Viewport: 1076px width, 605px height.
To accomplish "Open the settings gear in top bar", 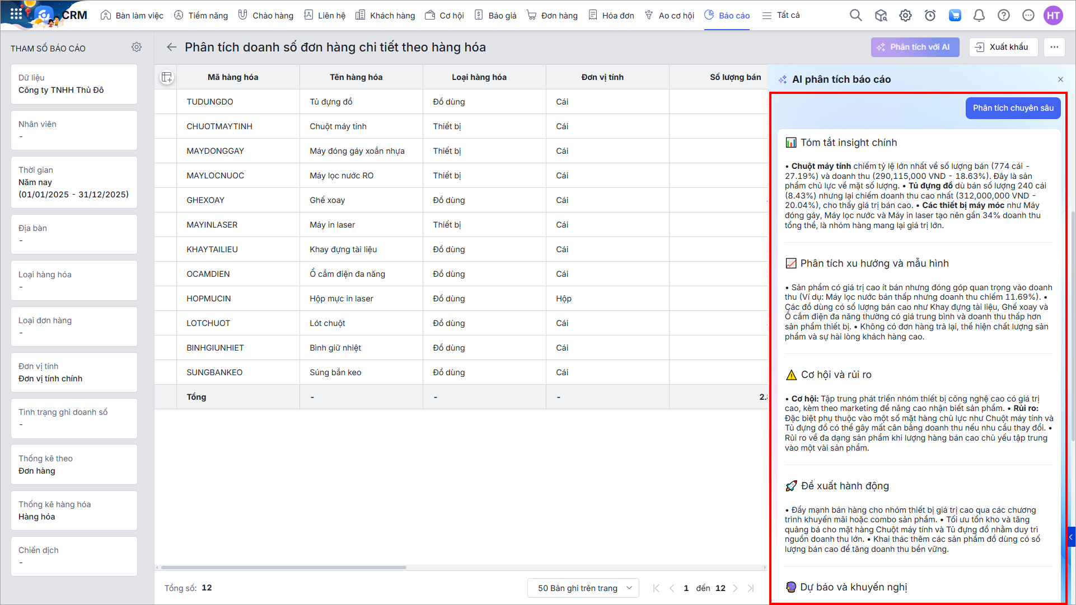I will click(x=905, y=15).
